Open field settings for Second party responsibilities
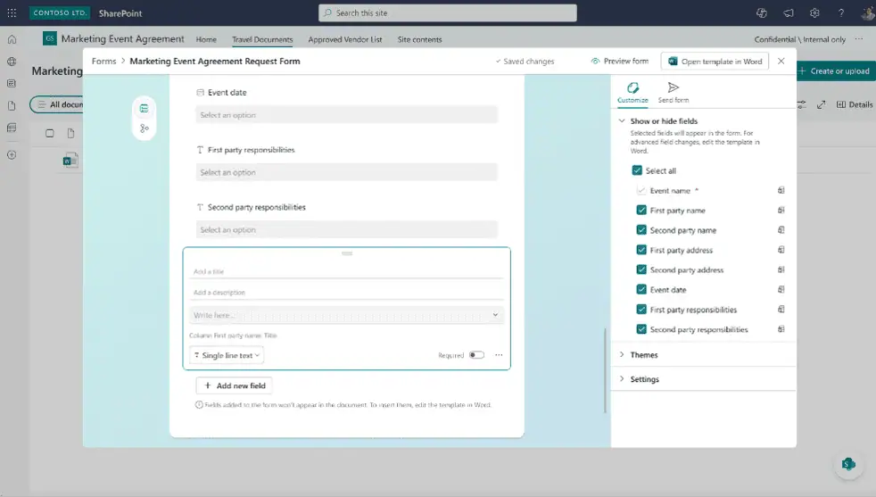The image size is (876, 497). 781,329
